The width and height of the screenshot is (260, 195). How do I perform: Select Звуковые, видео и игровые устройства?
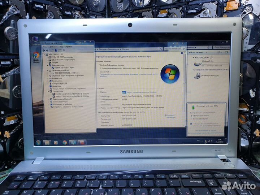66,75
